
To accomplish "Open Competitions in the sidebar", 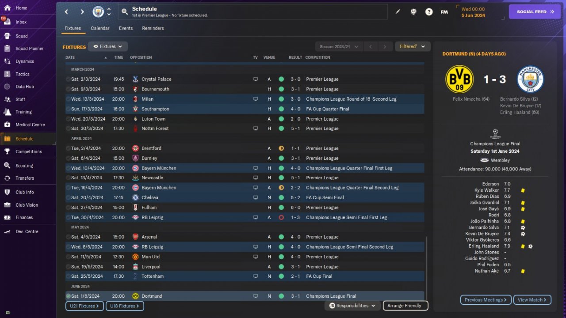I will tap(28, 151).
